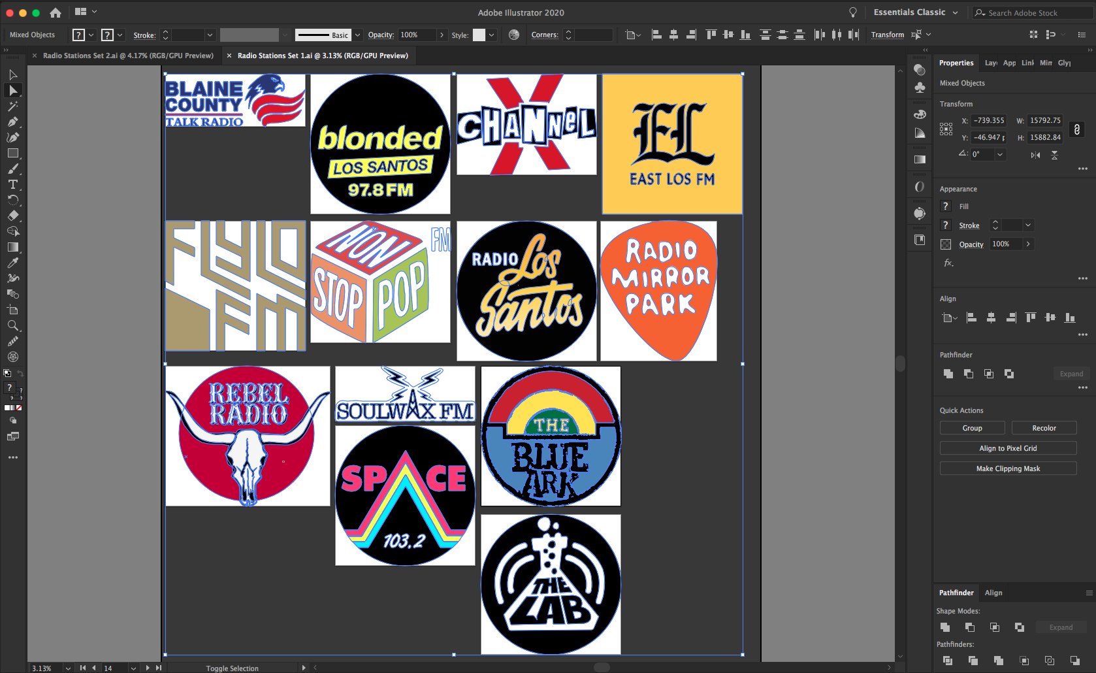Pick the Eyedropper tool

(13, 263)
